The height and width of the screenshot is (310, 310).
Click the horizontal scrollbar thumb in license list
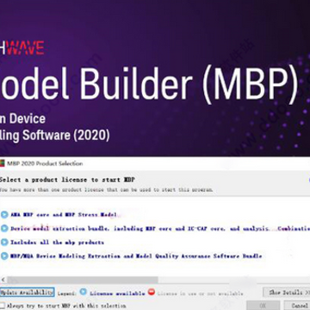pos(82,280)
